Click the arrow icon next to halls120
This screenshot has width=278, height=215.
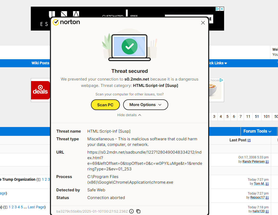(x=267, y=211)
